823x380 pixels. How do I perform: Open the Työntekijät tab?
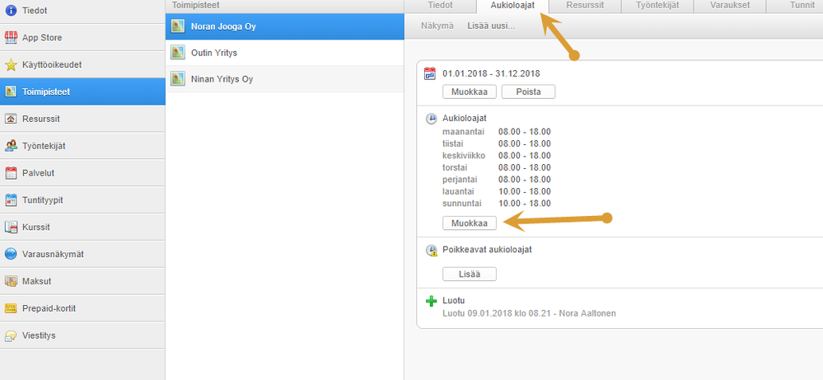coord(657,5)
